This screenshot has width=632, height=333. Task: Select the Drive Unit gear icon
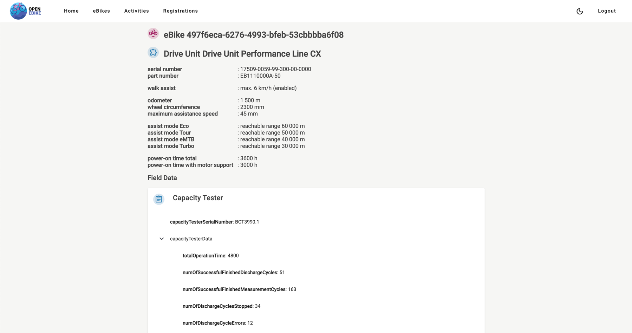coord(153,52)
